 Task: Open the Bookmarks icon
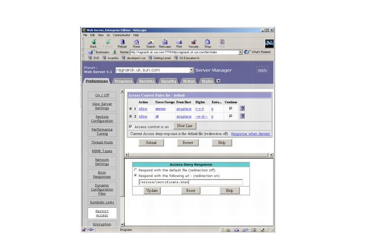click(91, 52)
